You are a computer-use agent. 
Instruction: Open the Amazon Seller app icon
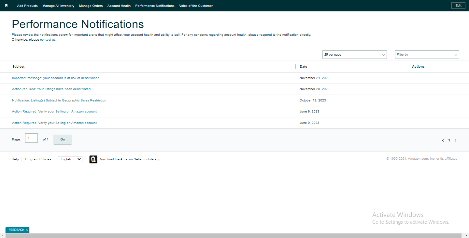pos(93,159)
